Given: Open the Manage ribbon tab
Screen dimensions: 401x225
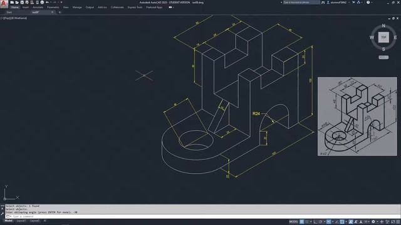Looking at the screenshot, I should pyautogui.click(x=77, y=7).
